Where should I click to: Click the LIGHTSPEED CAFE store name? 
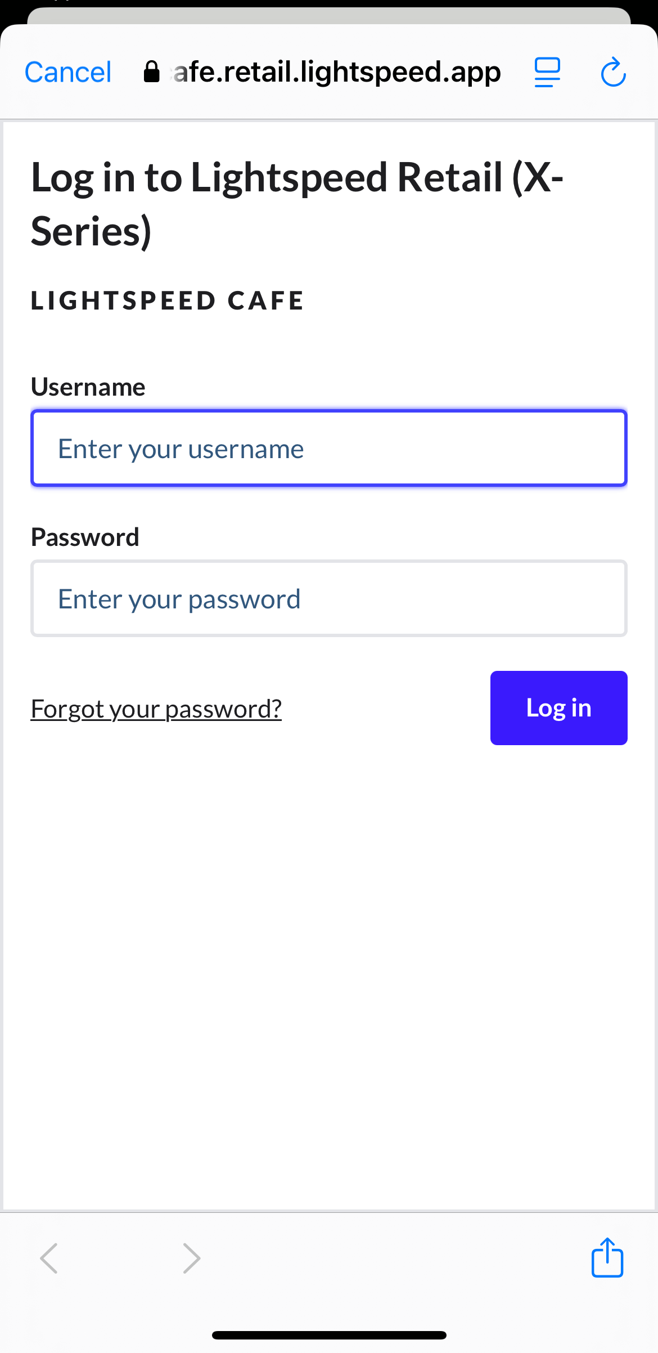(x=168, y=301)
